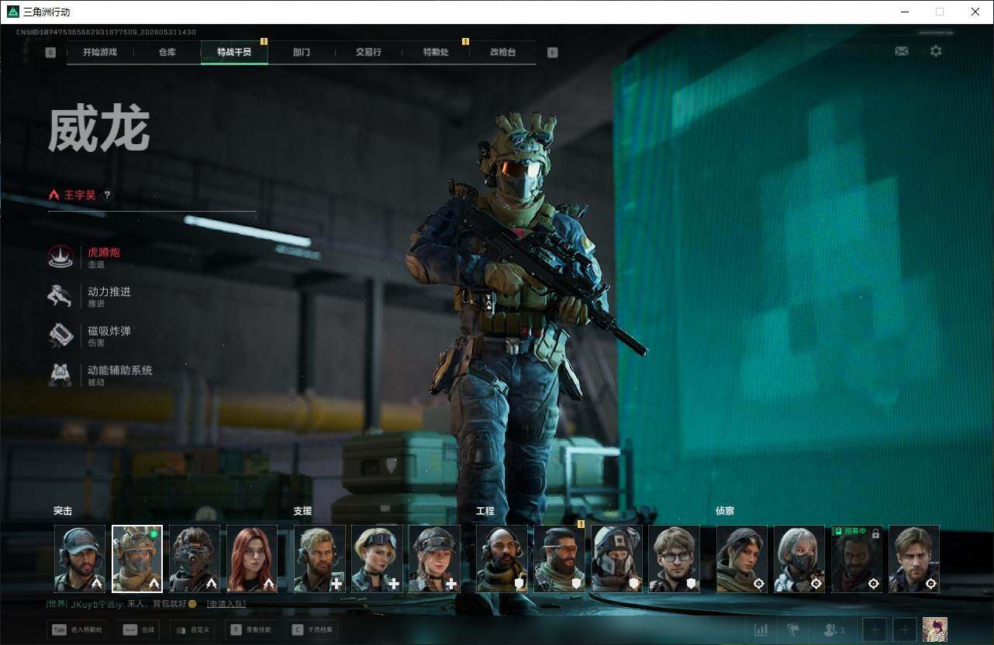
Task: Select the assault operator wearing a cap
Action: (x=80, y=559)
